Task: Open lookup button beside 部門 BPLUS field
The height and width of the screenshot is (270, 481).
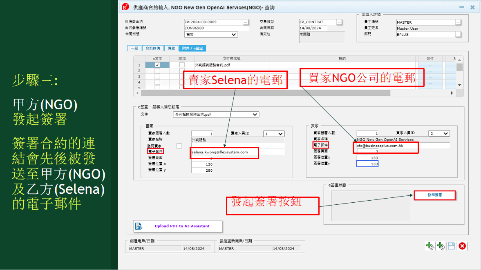Action: click(458, 35)
